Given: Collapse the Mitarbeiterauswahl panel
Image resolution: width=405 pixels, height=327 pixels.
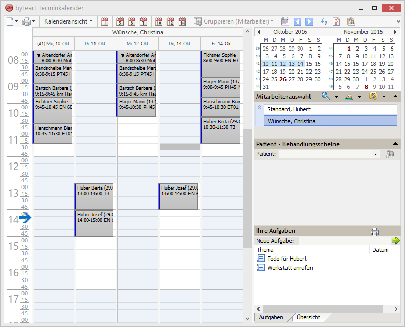Looking at the screenshot, I should point(396,96).
